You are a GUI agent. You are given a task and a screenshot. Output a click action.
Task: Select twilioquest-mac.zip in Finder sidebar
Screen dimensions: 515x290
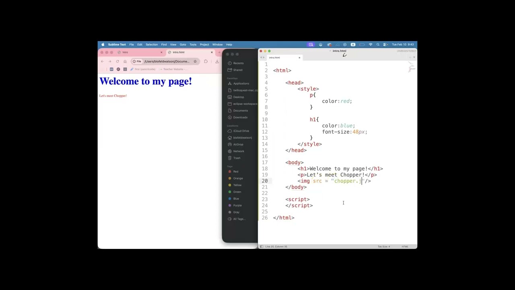tap(243, 90)
